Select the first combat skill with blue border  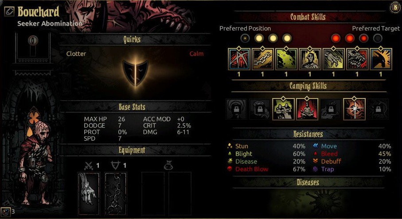[239, 59]
